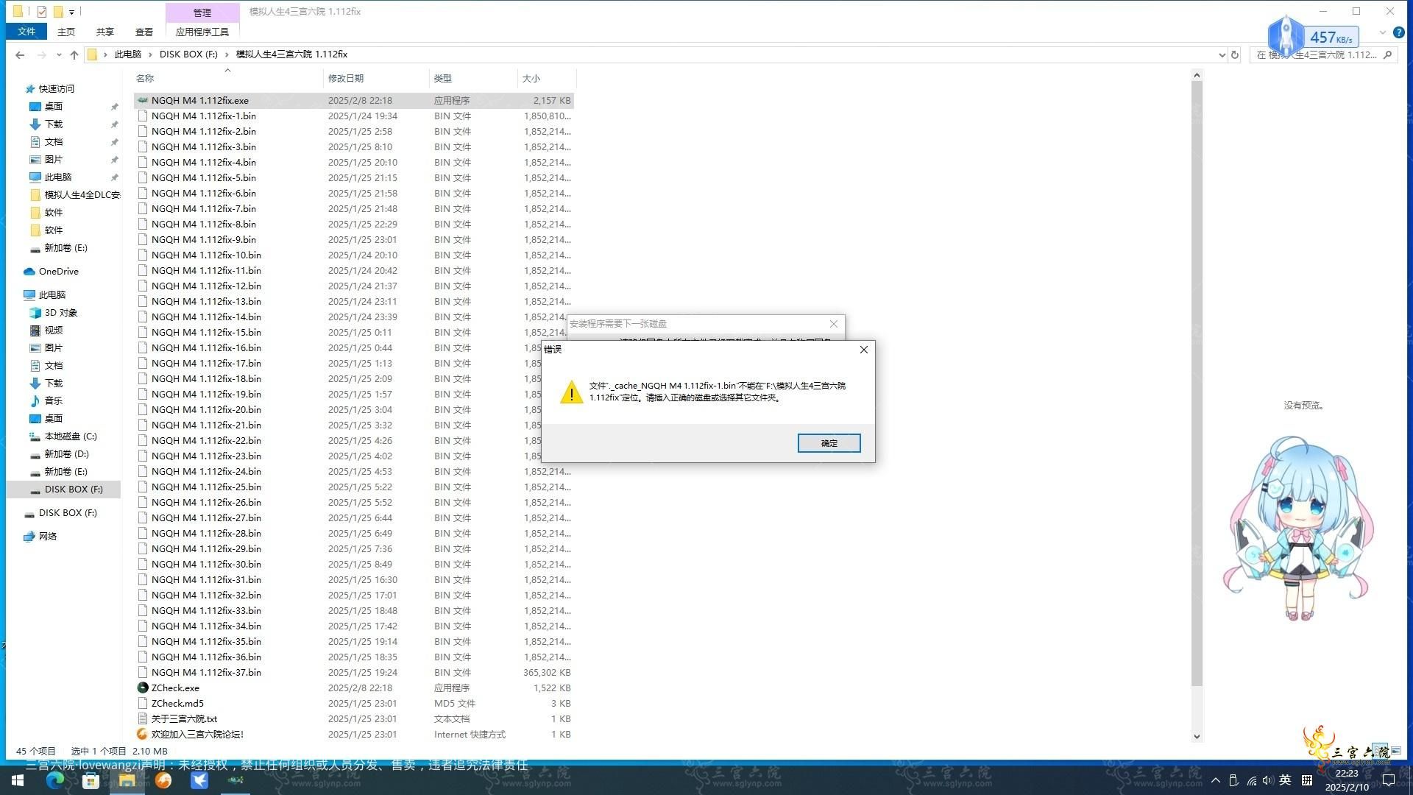The image size is (1413, 795).
Task: Select ZCheck.exe file icon
Action: 143,688
